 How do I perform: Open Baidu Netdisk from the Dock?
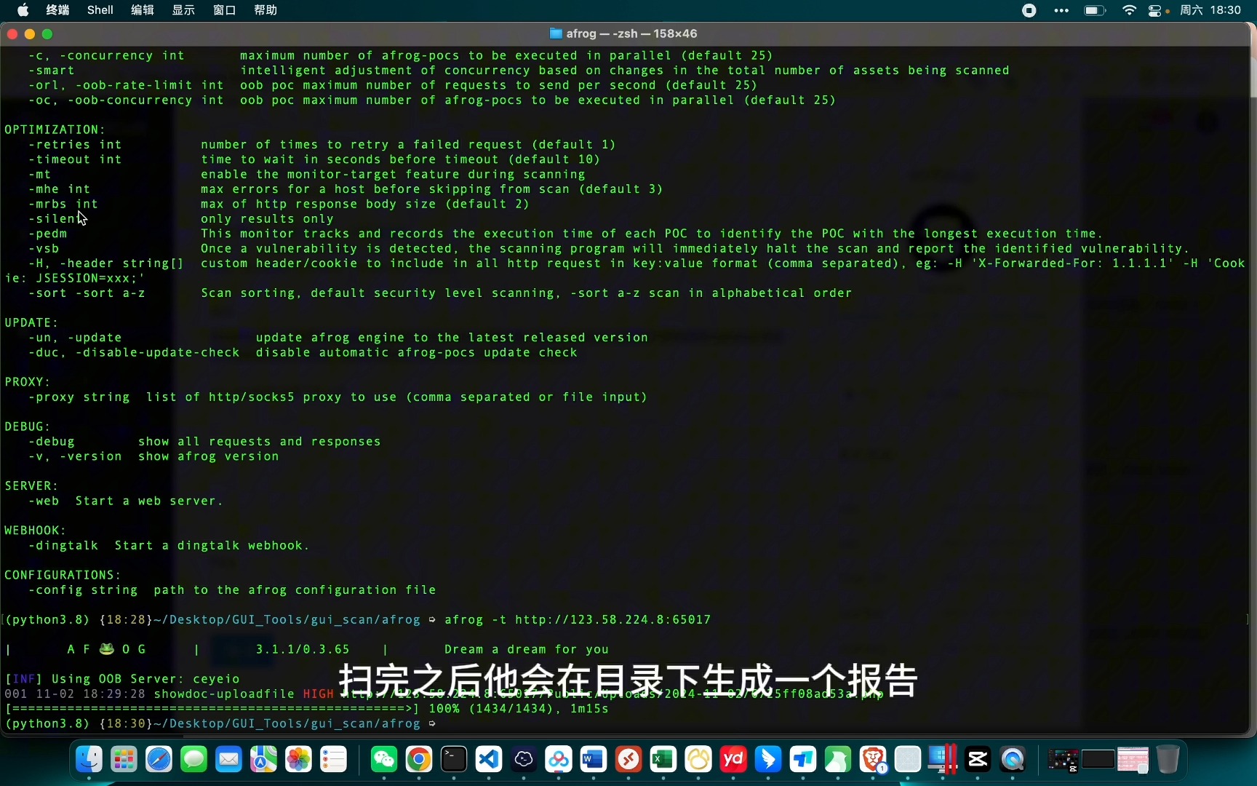559,760
